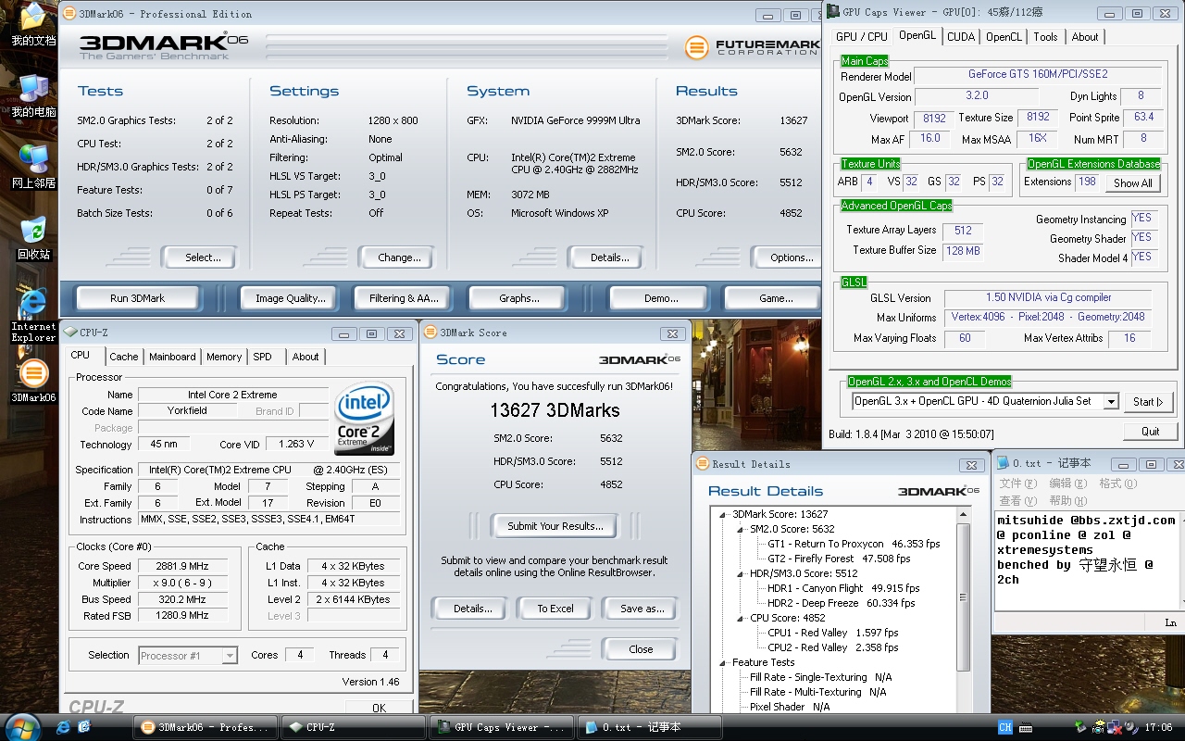
Task: Collapse the CPU Score: 4852 tree node
Action: click(741, 618)
